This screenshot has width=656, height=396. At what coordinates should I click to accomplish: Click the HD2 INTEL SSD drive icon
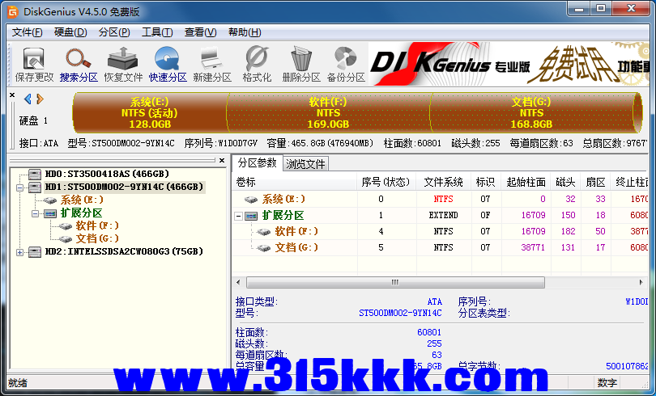(35, 251)
